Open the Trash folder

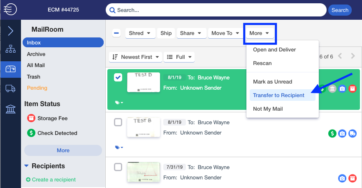(33, 77)
